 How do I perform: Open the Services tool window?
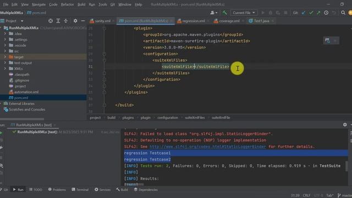pyautogui.click(x=102, y=190)
